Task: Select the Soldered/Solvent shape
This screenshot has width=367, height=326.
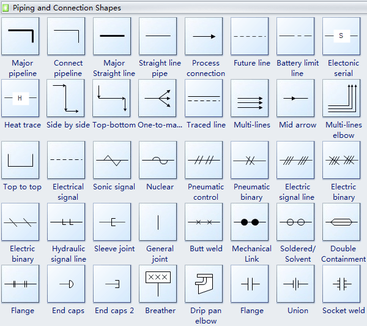Action: pos(295,222)
